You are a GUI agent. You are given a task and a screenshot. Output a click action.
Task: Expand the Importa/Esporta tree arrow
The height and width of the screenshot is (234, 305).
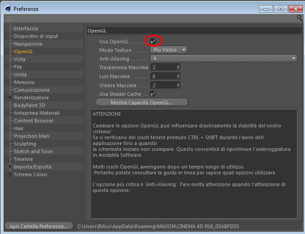point(10,167)
